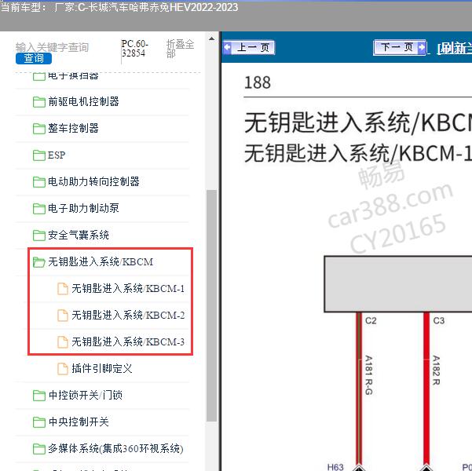Open 无钥匙进入系统/KBCM-3 diagram page
Screen dimensions: 472x471
click(128, 342)
